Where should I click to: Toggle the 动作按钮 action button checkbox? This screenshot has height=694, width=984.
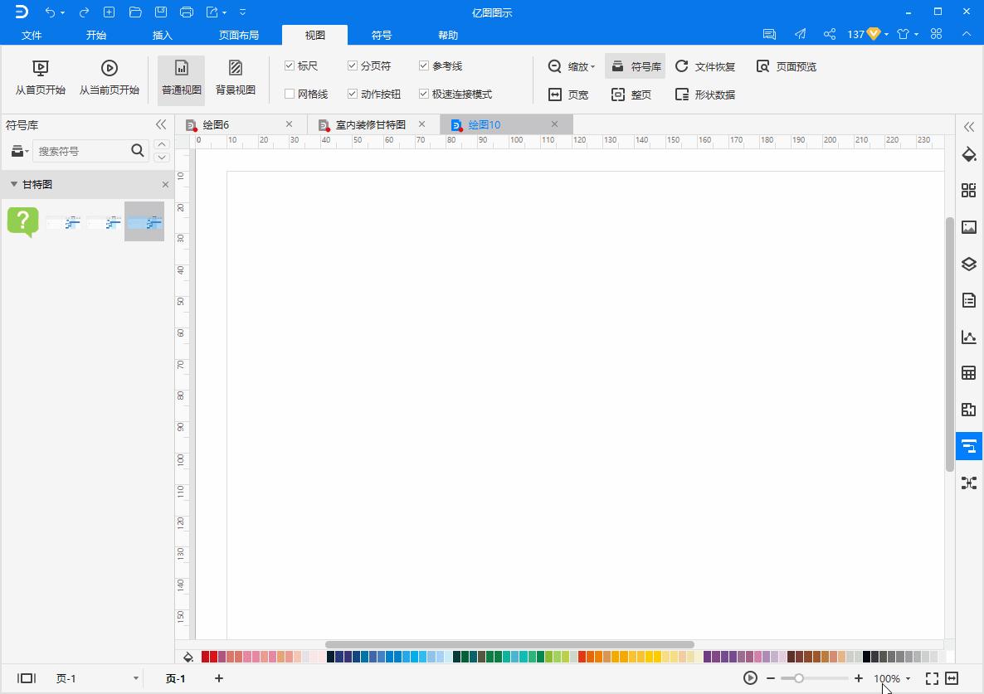tap(353, 94)
